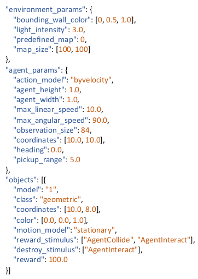Image resolution: width=198 pixels, height=279 pixels.
Task: Click the "agent_width" key
Action: coord(38,100)
